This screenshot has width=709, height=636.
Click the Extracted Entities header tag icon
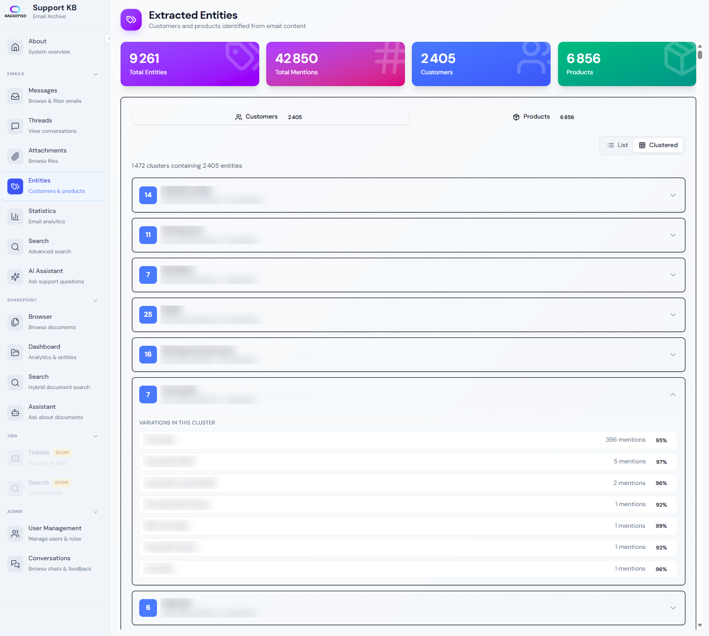[x=131, y=20]
